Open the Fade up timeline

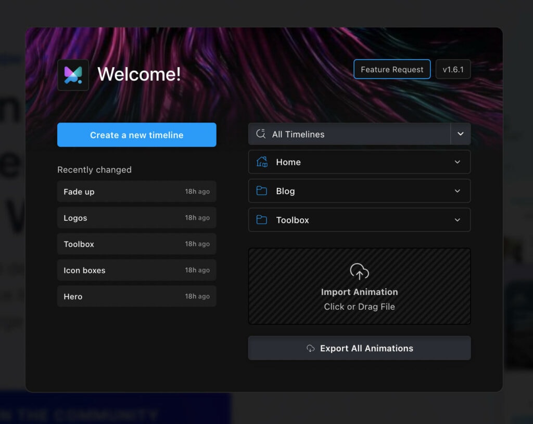136,192
